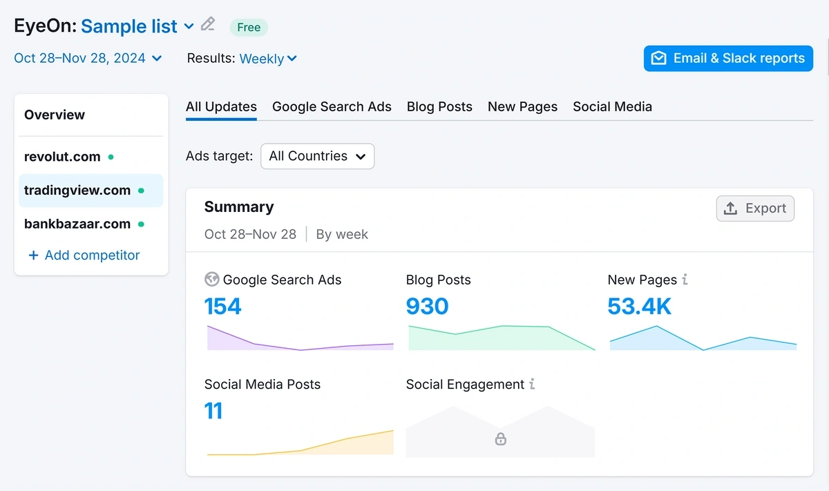Expand the Sample list selector chevron

point(188,27)
